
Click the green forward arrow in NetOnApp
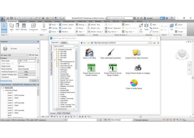88,43
